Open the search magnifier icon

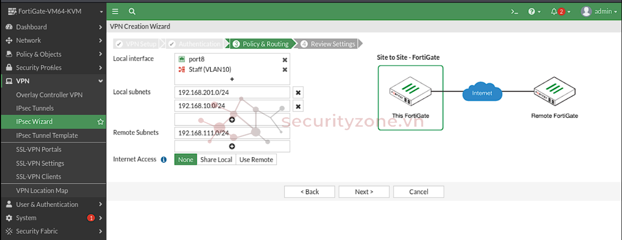click(x=132, y=11)
